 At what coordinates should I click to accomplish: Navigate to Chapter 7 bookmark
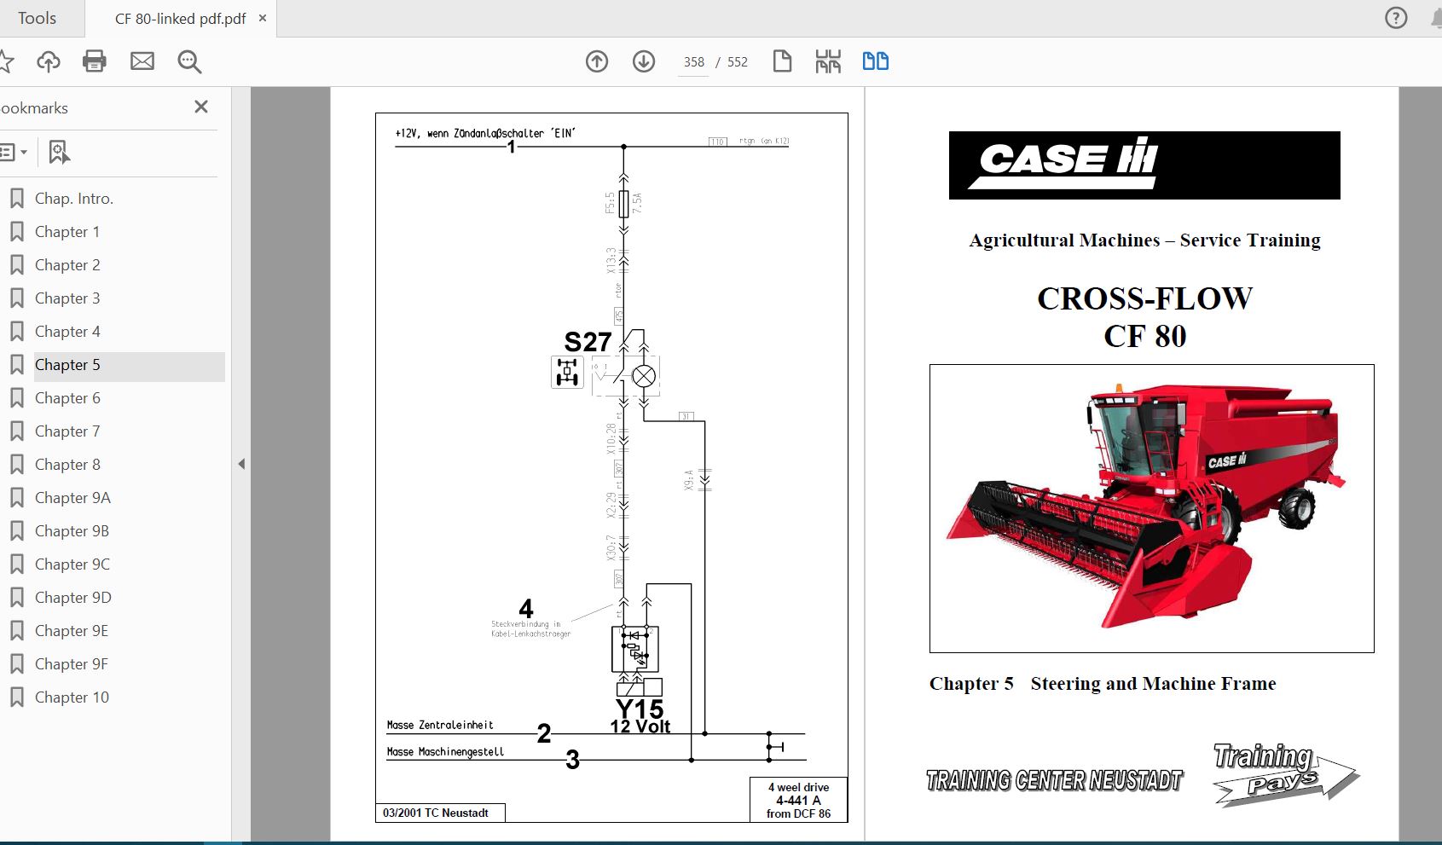click(x=67, y=431)
